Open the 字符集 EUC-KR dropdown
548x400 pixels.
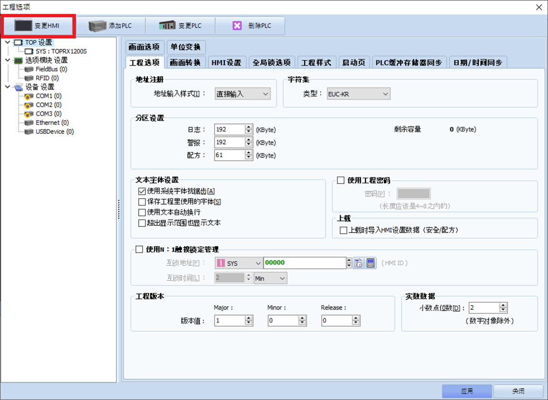(x=358, y=94)
